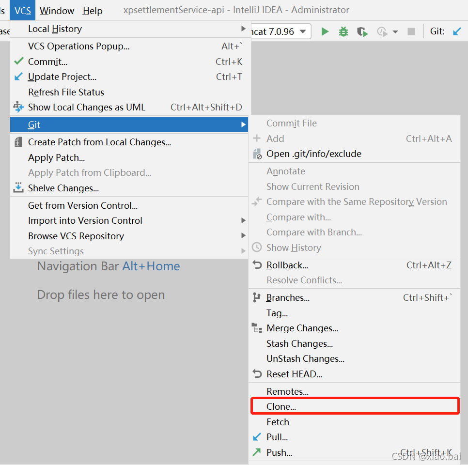This screenshot has width=468, height=465.
Task: Open the VCS menu
Action: point(23,11)
